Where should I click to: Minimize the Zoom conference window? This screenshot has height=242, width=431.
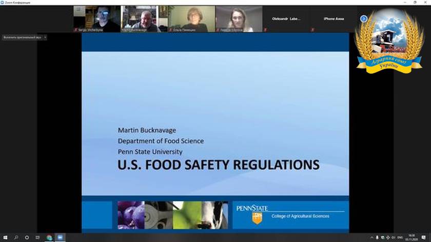(x=405, y=3)
